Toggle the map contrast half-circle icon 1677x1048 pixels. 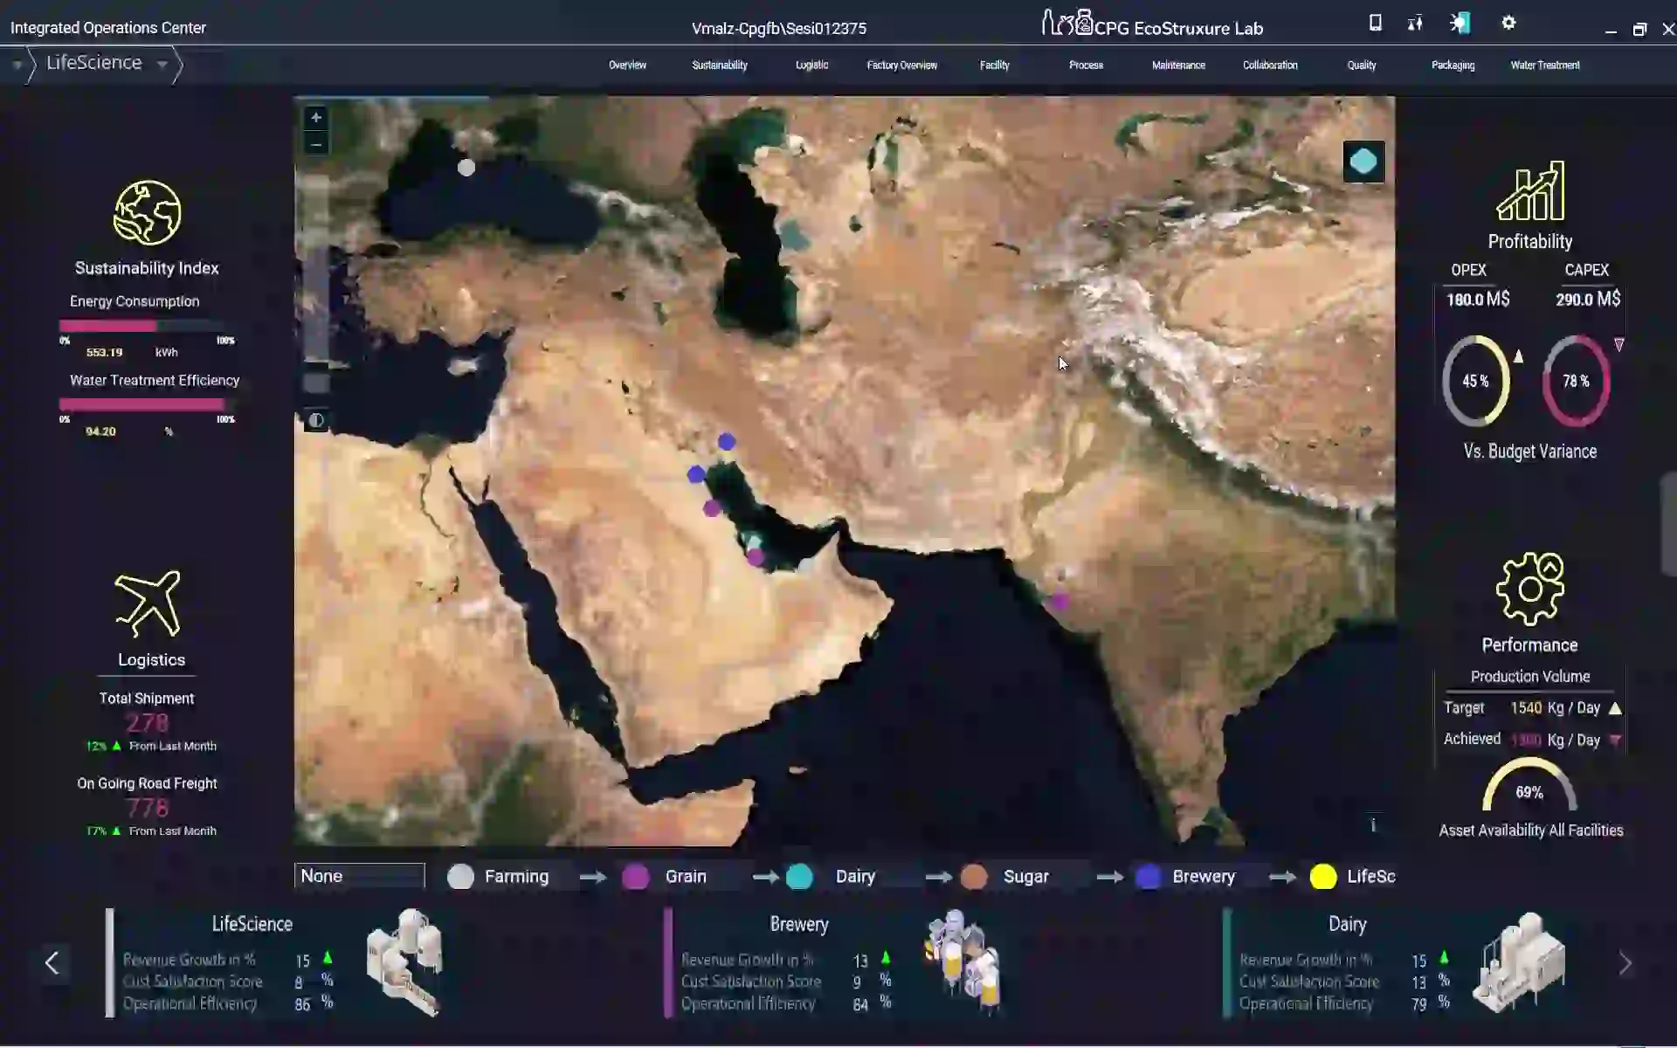pos(316,421)
